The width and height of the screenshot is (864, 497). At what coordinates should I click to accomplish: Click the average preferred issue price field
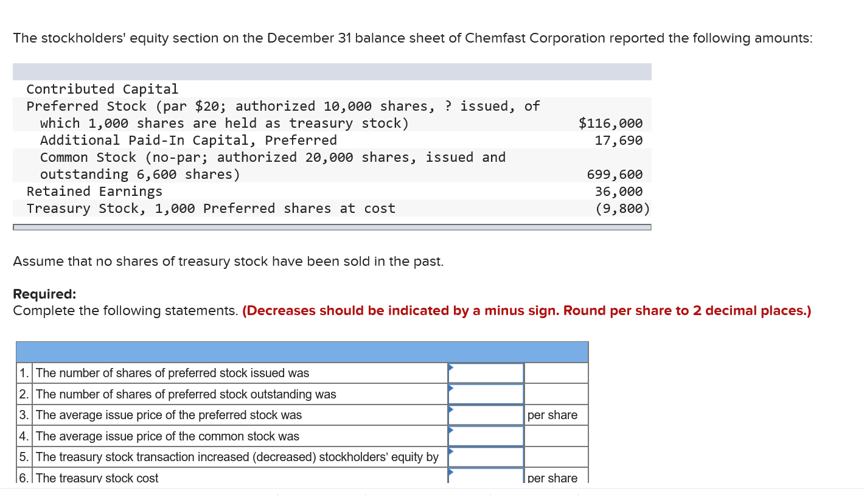point(486,415)
